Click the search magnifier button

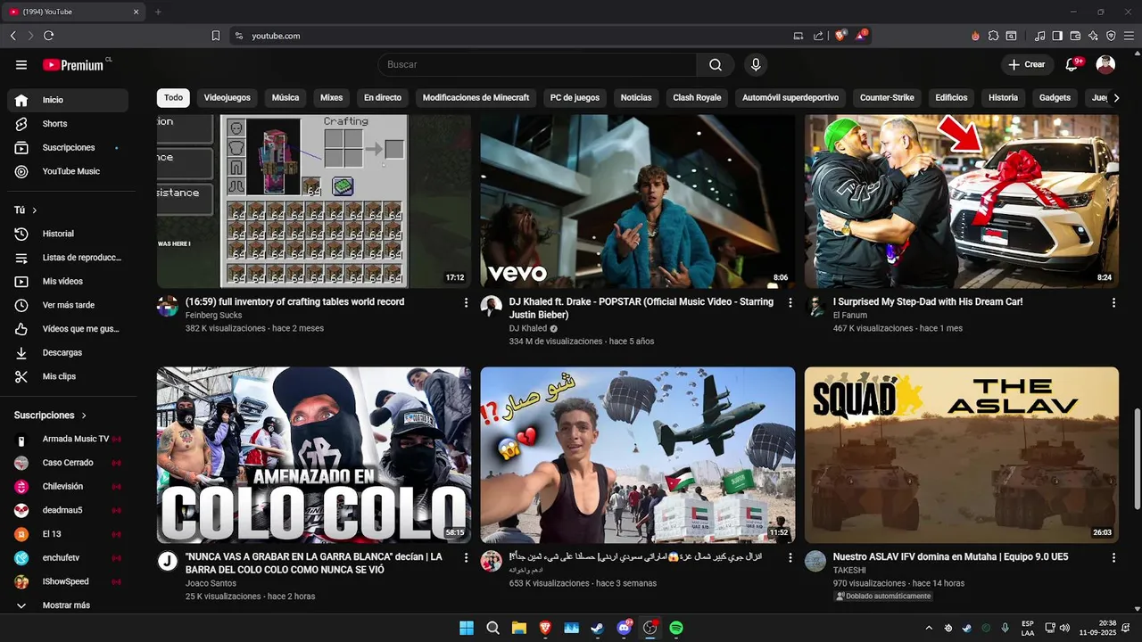tap(716, 65)
